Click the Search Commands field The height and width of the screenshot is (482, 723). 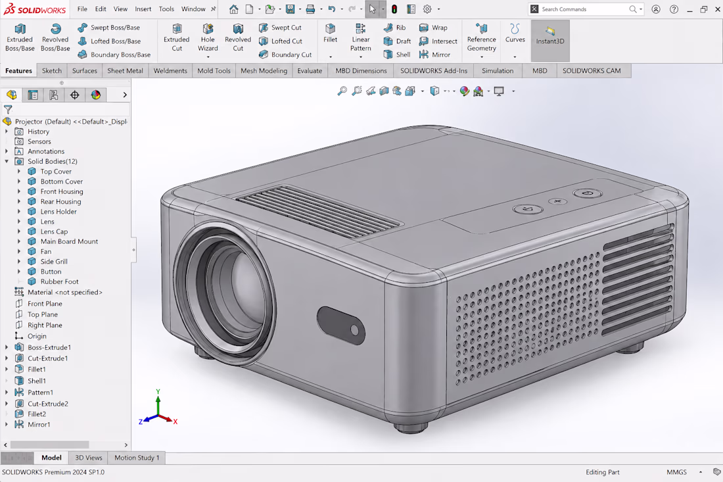(x=586, y=9)
